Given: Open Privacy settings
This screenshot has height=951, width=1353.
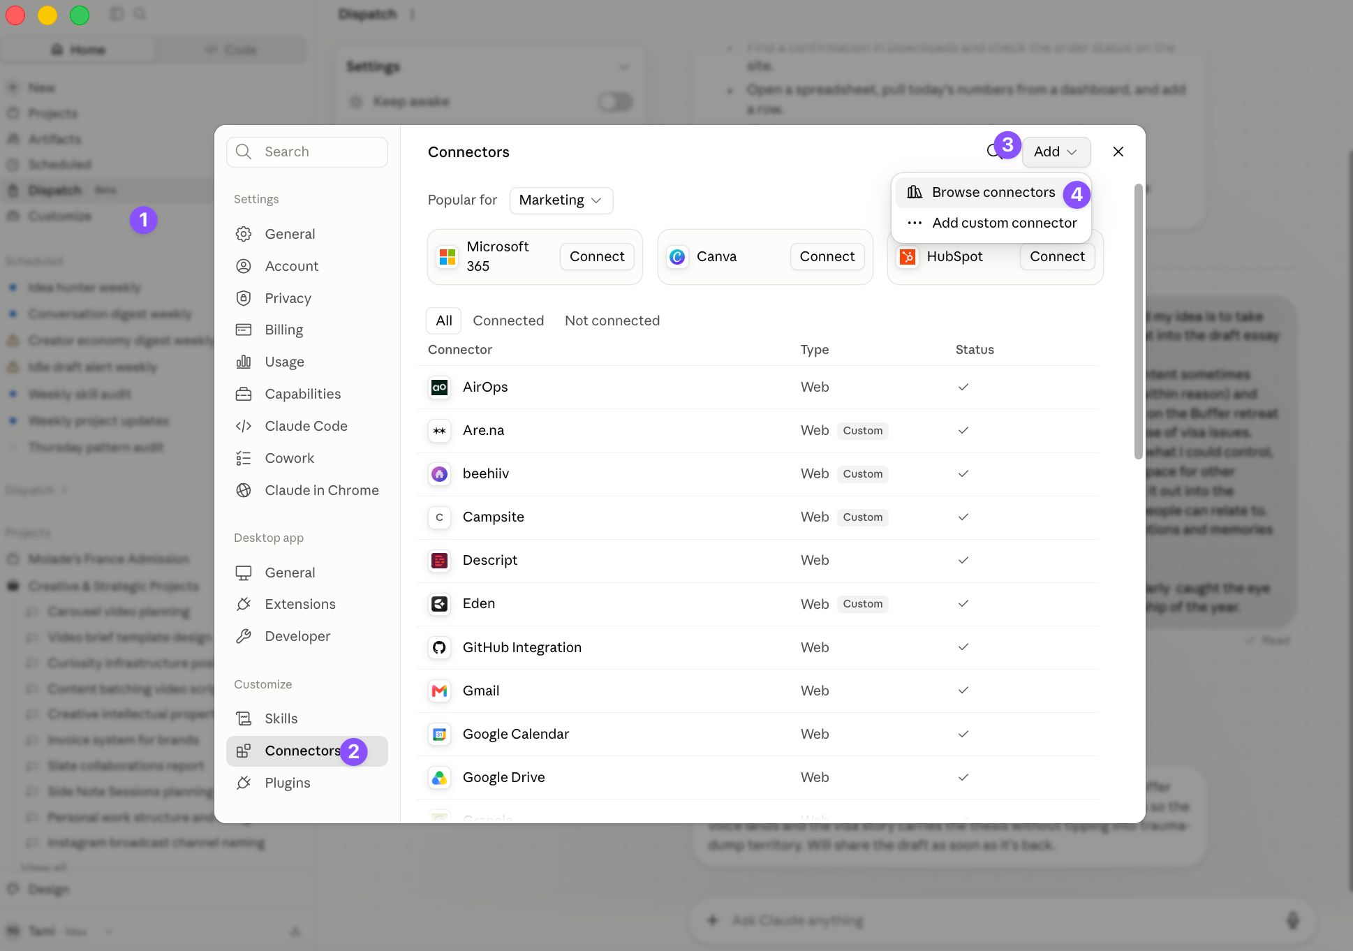Looking at the screenshot, I should tap(307, 298).
